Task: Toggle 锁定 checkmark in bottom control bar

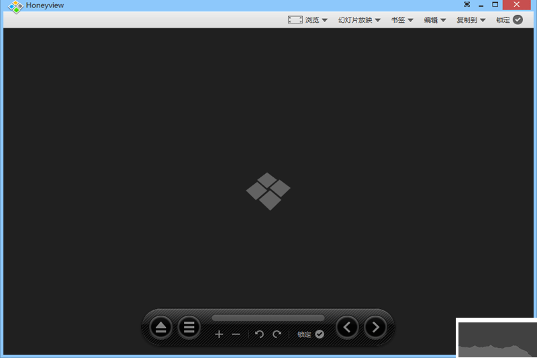Action: [x=320, y=334]
